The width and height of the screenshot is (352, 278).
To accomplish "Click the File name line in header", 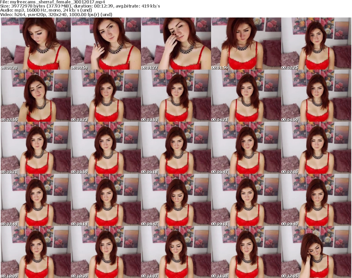I will coord(53,2).
